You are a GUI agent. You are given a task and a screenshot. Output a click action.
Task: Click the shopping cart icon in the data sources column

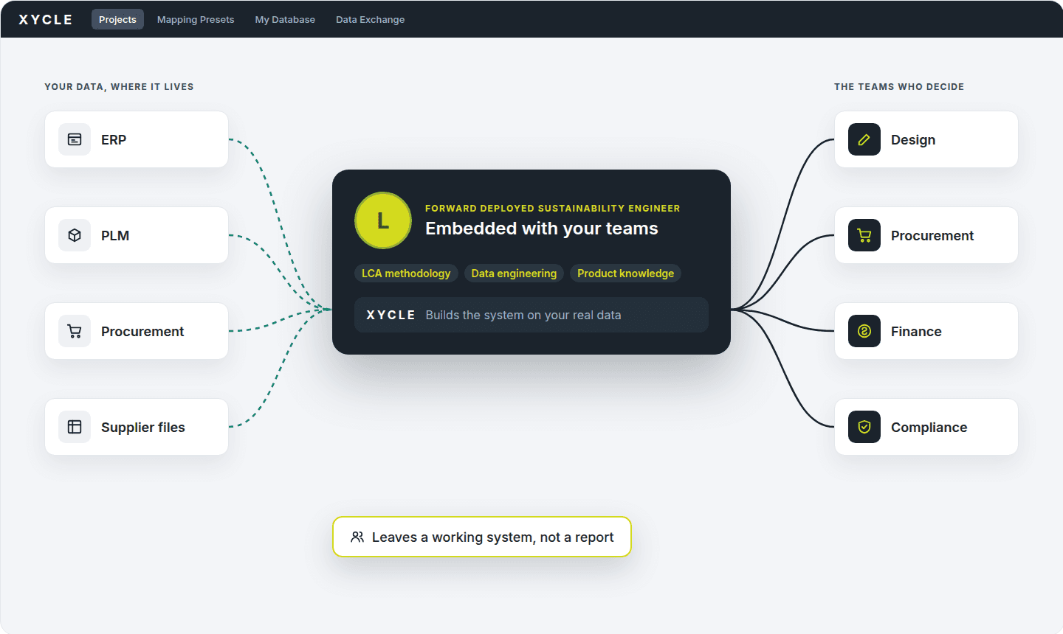(75, 331)
